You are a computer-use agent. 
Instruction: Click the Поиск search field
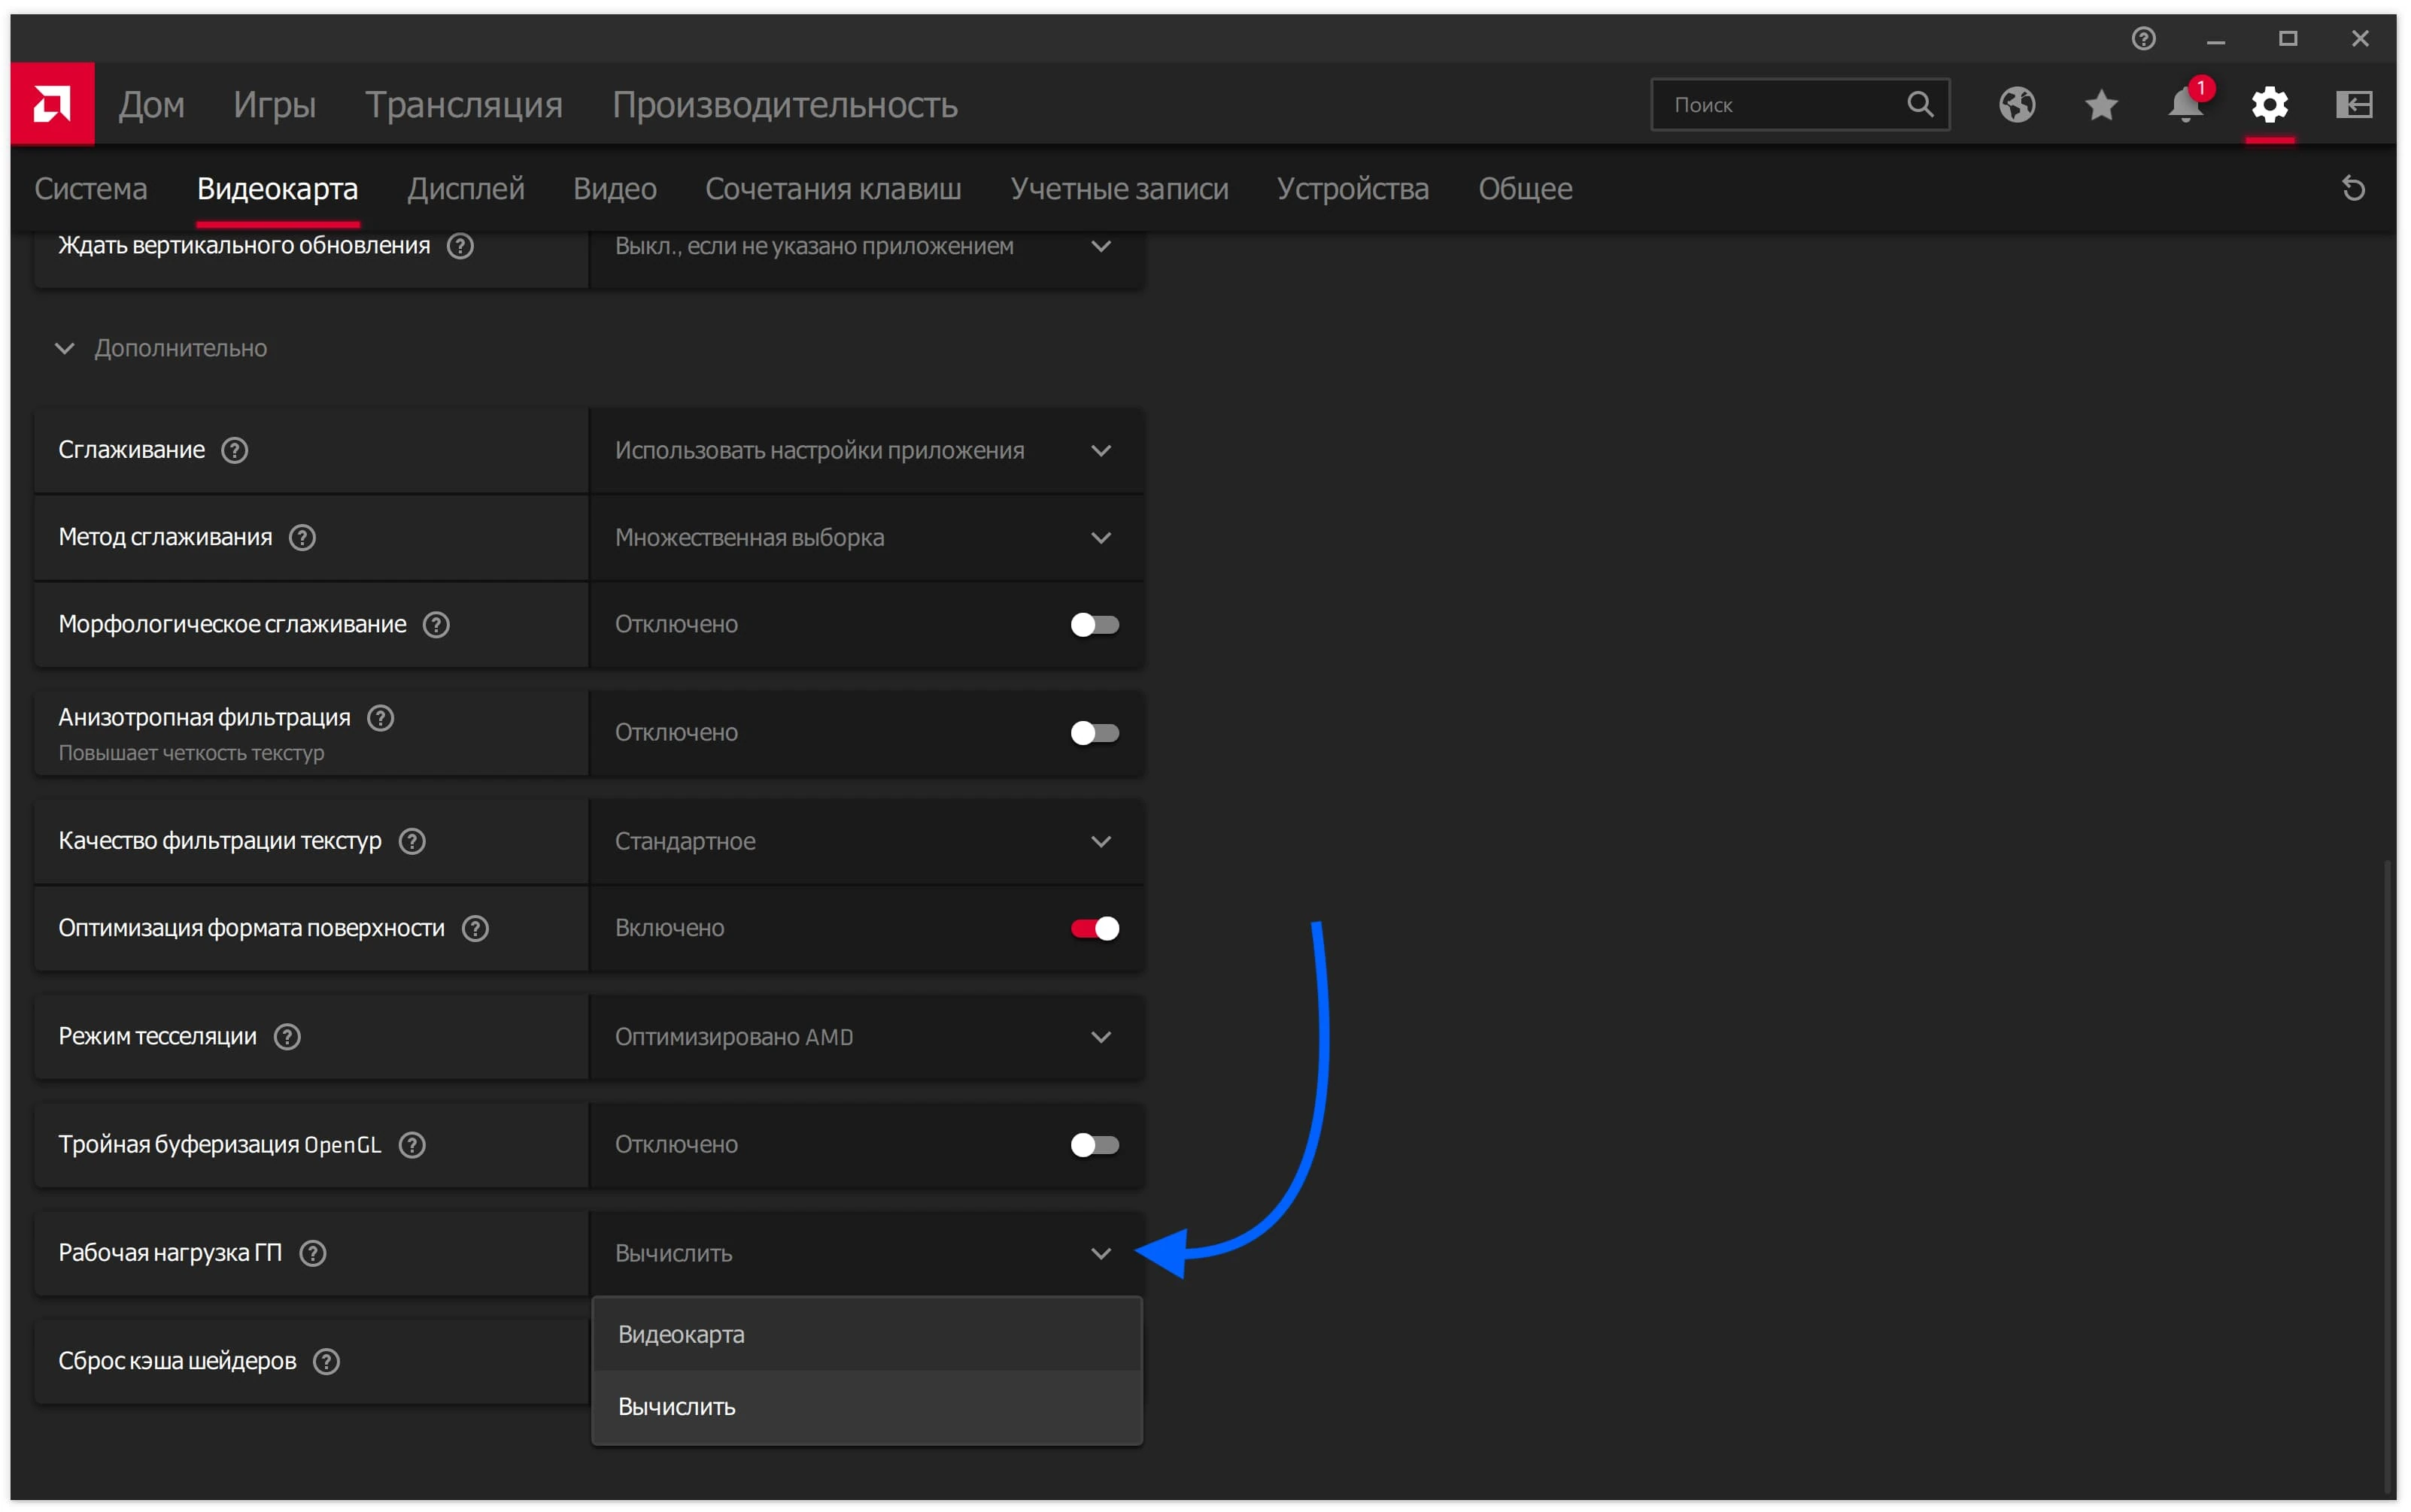click(x=1781, y=104)
